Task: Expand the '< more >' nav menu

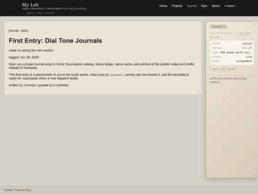Action: (x=230, y=6)
